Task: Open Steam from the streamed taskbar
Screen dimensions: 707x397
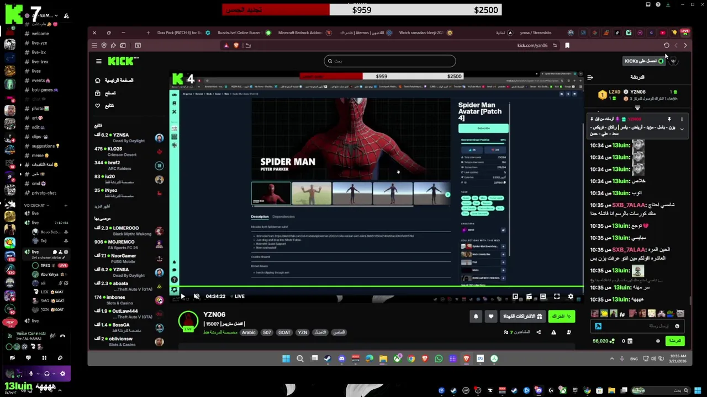Action: [x=328, y=359]
